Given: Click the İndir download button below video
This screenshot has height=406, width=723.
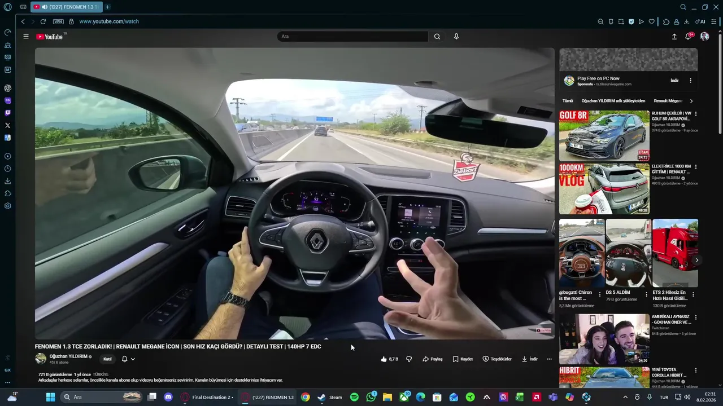Looking at the screenshot, I should 529,359.
